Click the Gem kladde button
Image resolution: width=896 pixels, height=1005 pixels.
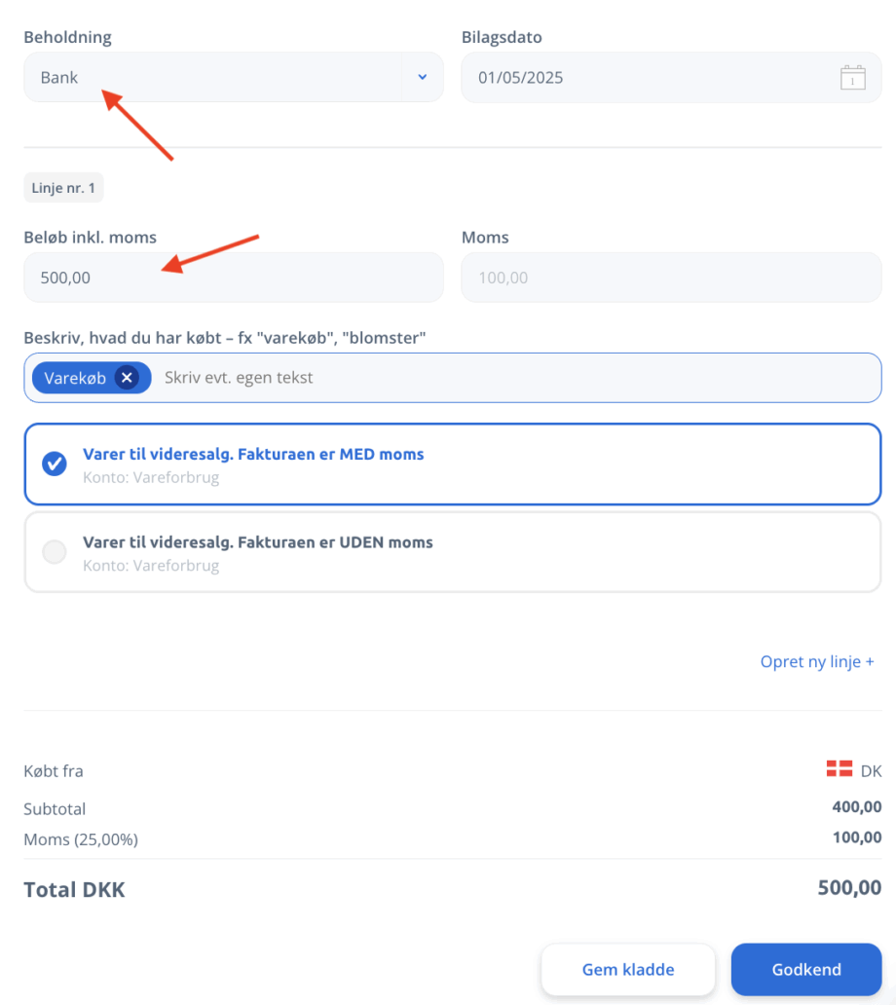(628, 969)
